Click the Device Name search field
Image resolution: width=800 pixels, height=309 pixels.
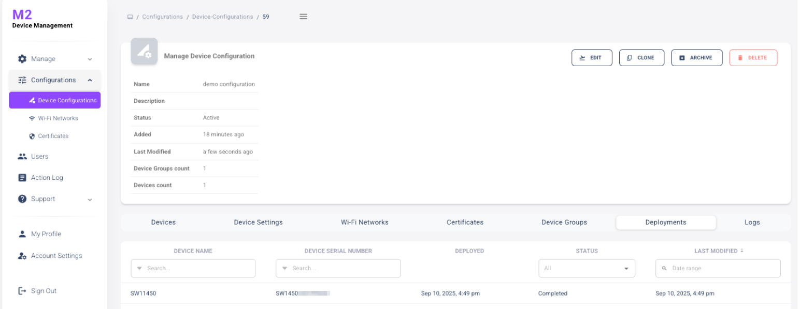click(x=193, y=269)
